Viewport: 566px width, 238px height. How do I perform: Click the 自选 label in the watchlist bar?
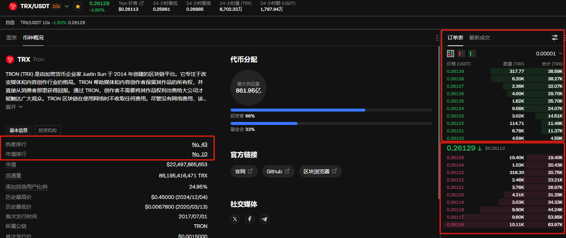click(x=10, y=22)
